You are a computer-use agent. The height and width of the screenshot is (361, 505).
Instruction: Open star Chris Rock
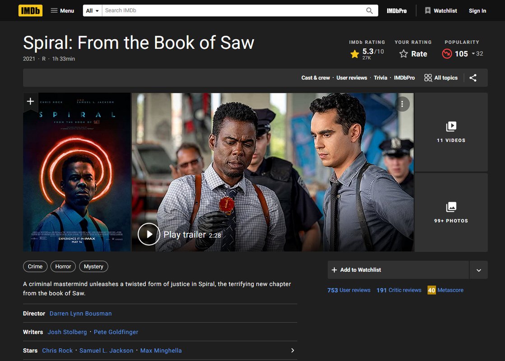pyautogui.click(x=57, y=350)
